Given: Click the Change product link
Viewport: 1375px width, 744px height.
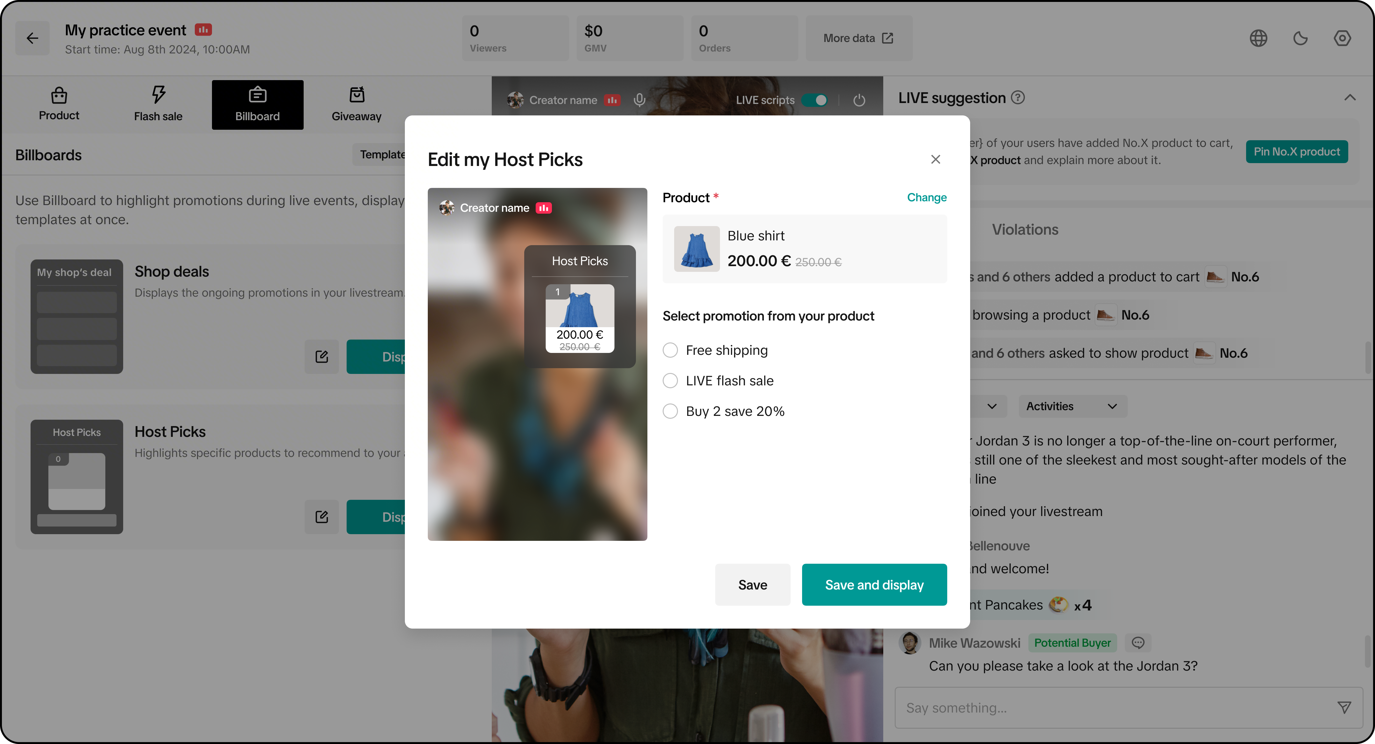Looking at the screenshot, I should [927, 197].
